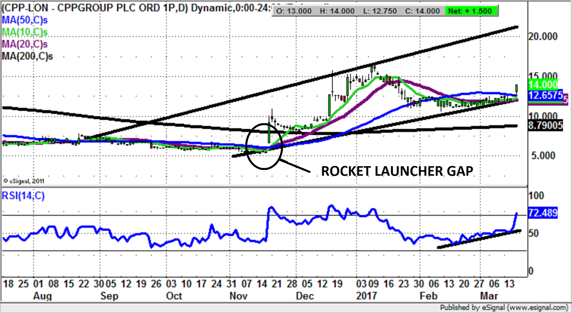Image resolution: width=572 pixels, height=313 pixels.
Task: Click the green Net +1.500 box
Action: [x=471, y=11]
